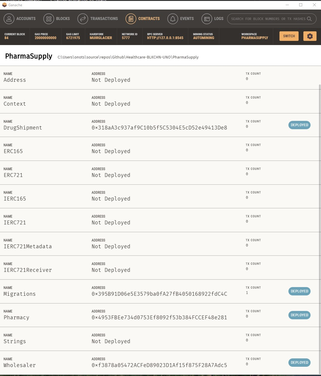View the Logs page
Screen dimensions: 321x376
tap(212, 19)
